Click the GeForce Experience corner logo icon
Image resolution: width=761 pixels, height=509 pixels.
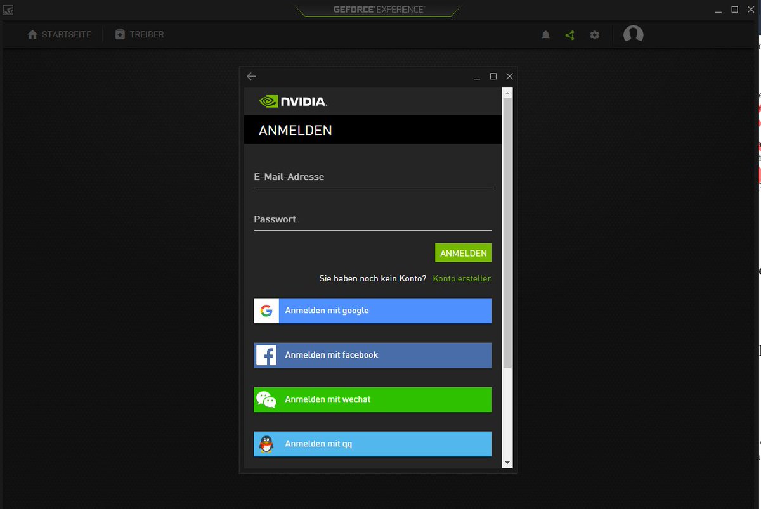coord(8,10)
